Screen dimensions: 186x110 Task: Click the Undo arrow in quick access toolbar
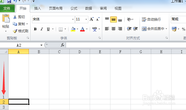coord(15,1)
